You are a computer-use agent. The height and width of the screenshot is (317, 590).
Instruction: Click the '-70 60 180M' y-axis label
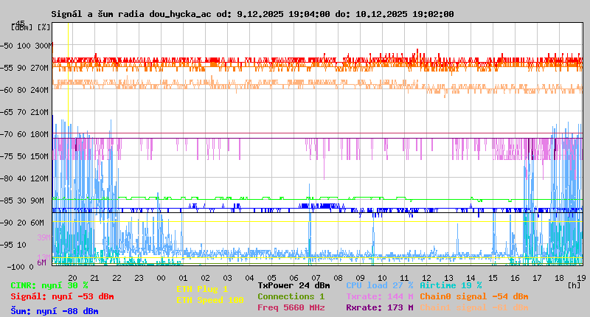pyautogui.click(x=24, y=134)
